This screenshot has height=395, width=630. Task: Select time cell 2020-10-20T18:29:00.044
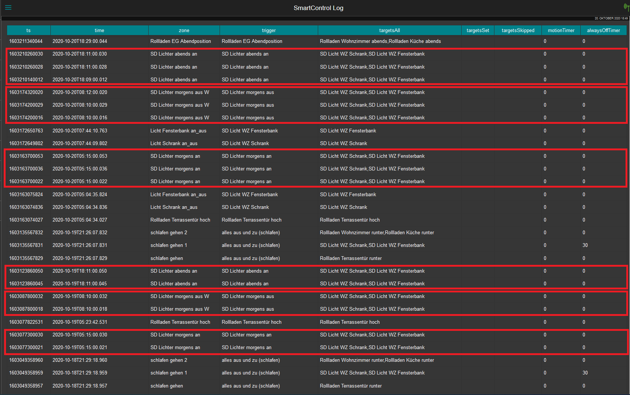pyautogui.click(x=80, y=41)
